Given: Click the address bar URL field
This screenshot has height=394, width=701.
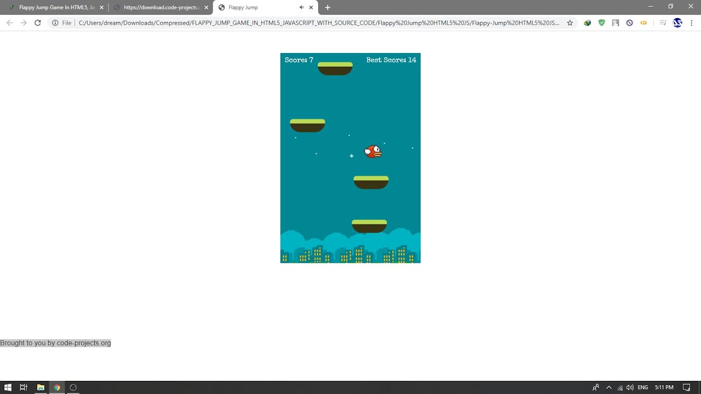Looking at the screenshot, I should [319, 23].
